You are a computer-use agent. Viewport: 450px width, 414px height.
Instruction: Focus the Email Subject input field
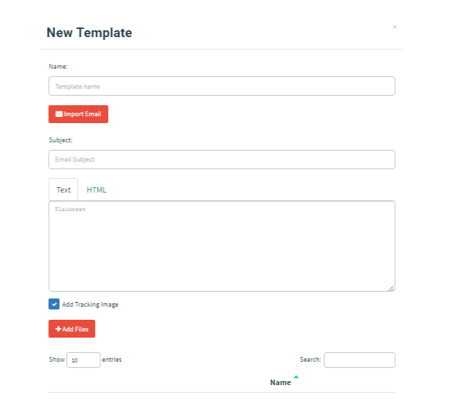(x=222, y=160)
